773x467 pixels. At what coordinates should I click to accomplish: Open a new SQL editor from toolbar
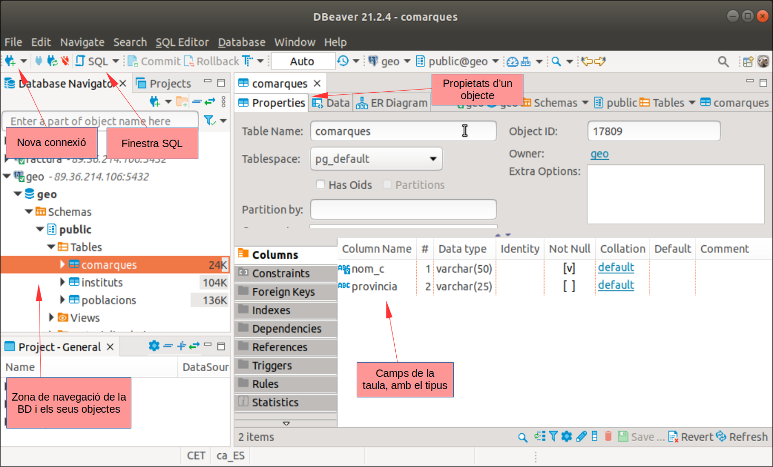pos(92,61)
